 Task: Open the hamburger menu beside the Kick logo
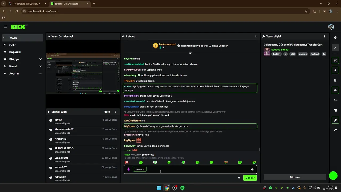click(6, 27)
